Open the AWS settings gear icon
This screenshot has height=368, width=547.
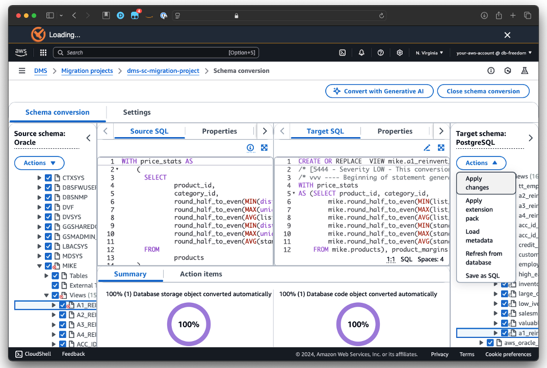point(400,52)
